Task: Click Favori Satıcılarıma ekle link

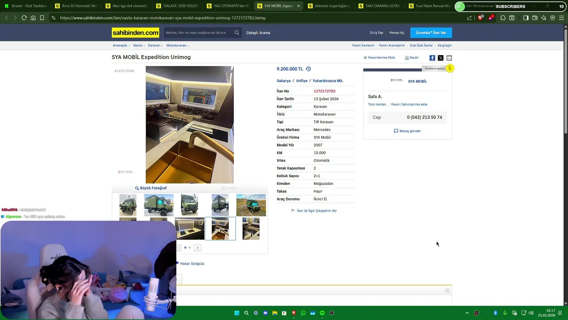Action: point(409,104)
